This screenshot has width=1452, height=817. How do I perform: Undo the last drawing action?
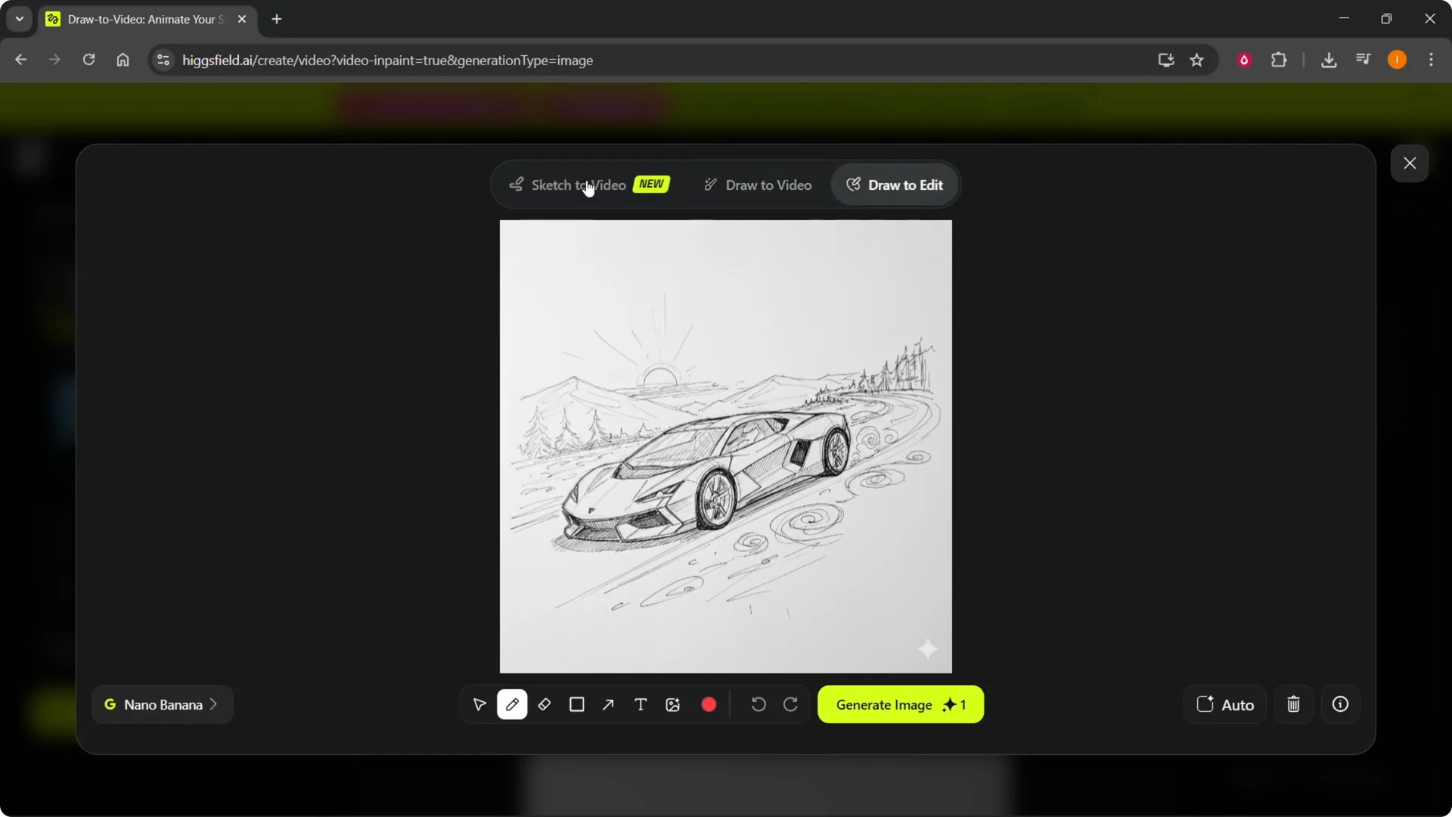pos(758,704)
